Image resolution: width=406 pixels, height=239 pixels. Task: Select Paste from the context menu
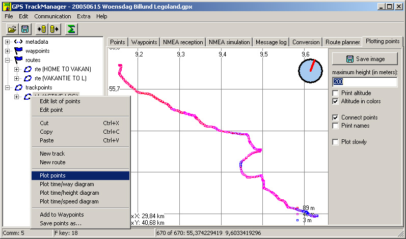point(80,140)
